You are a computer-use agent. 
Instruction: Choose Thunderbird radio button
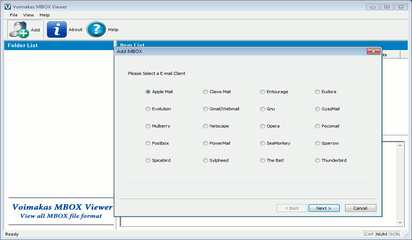[318, 161]
